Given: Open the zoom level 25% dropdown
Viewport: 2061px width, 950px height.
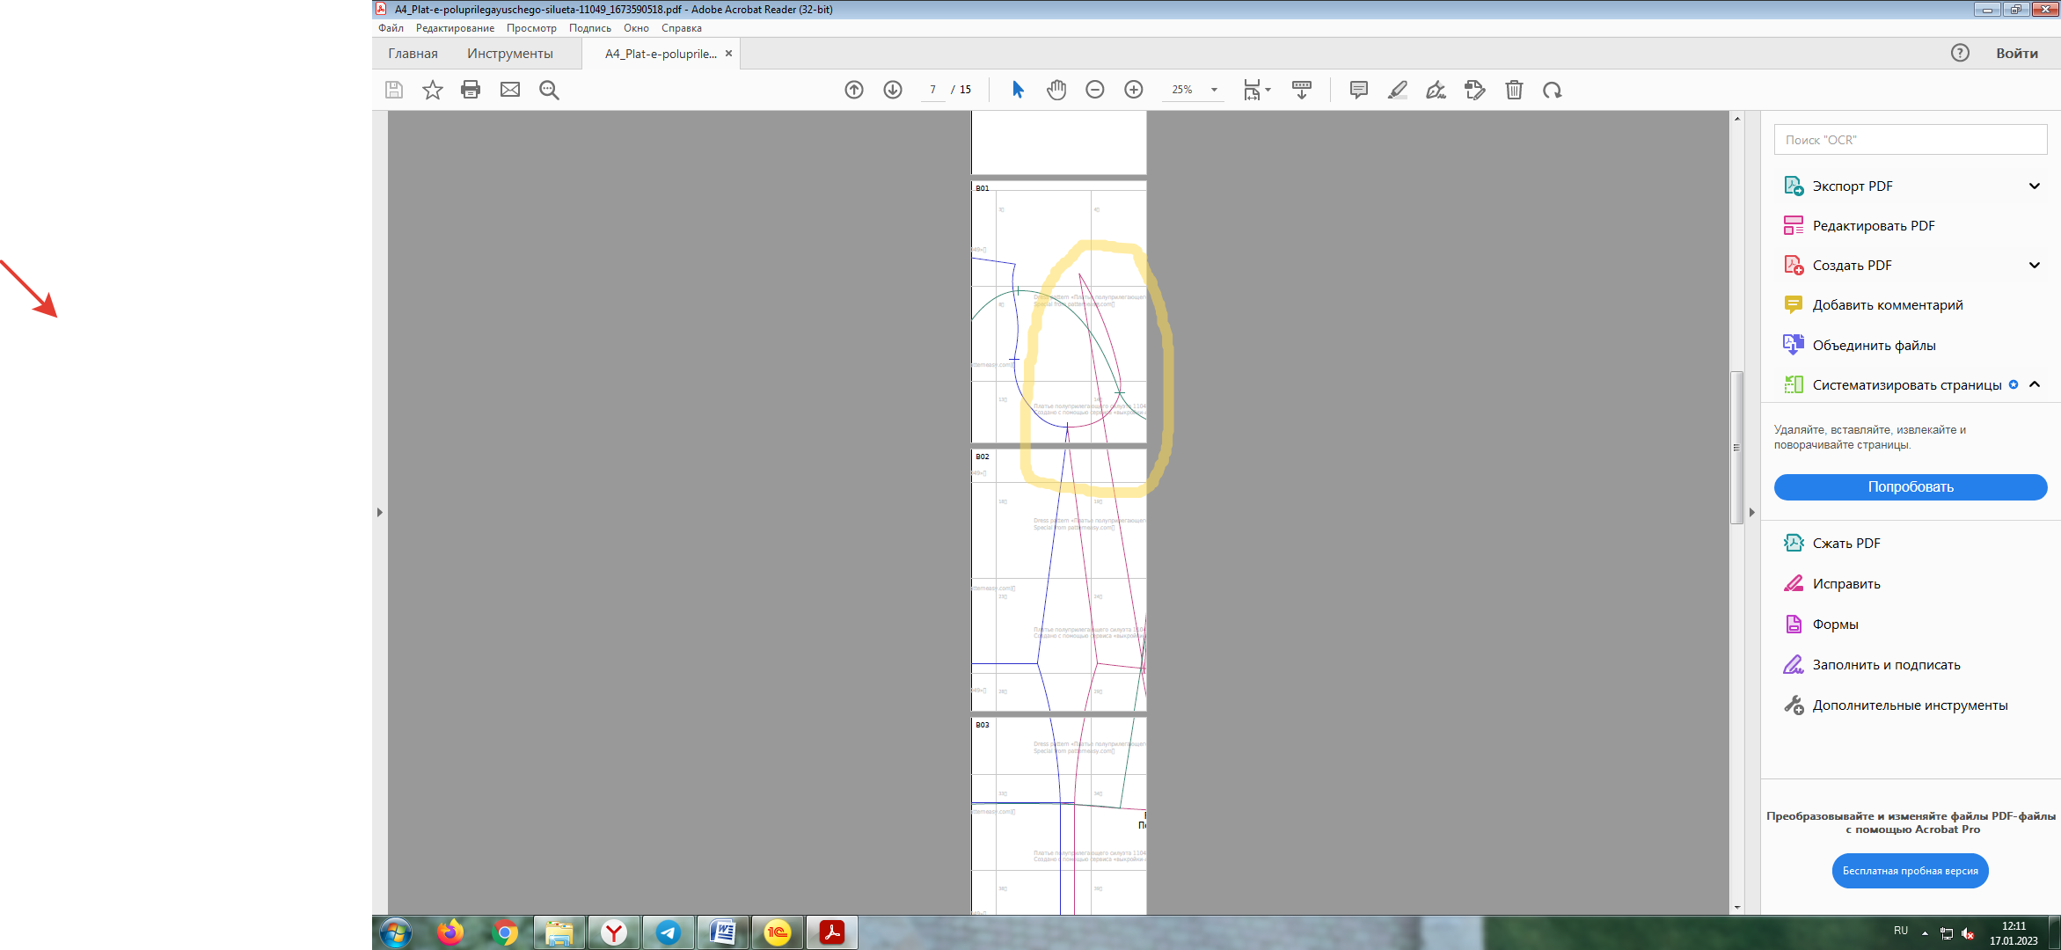Looking at the screenshot, I should click(x=1214, y=90).
